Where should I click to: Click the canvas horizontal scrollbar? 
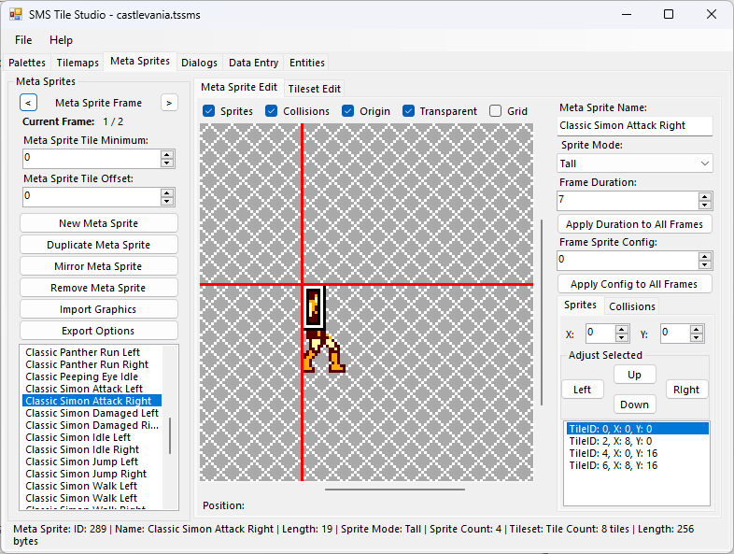click(x=395, y=490)
